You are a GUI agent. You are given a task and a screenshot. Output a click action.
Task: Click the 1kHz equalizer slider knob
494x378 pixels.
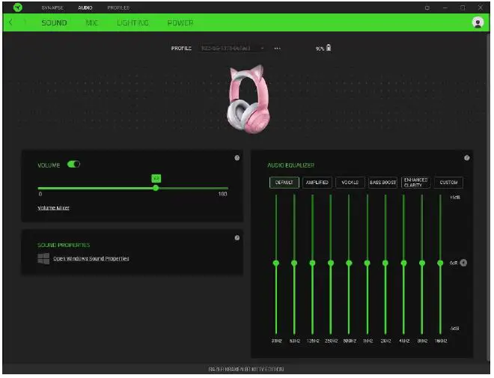point(368,263)
